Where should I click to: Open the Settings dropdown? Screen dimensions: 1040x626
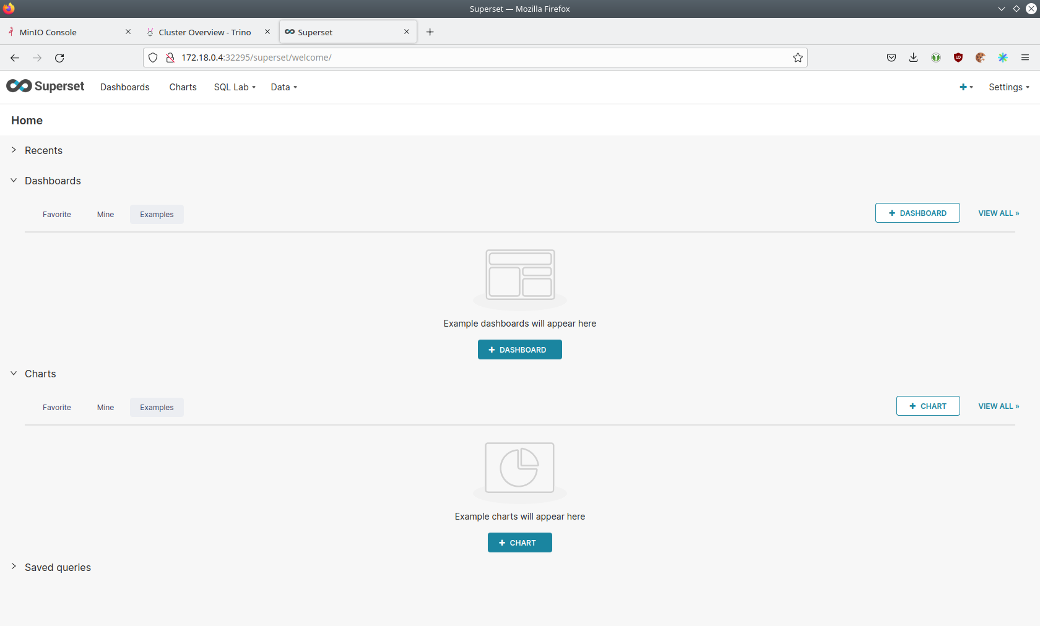point(1008,87)
